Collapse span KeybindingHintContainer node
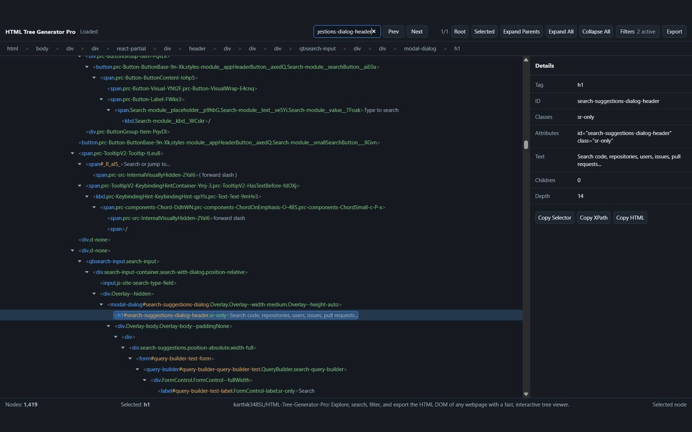 click(80, 186)
